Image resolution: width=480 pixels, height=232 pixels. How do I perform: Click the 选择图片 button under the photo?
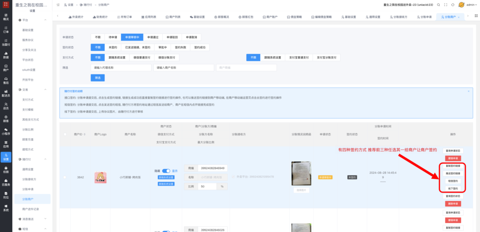tap(301, 190)
